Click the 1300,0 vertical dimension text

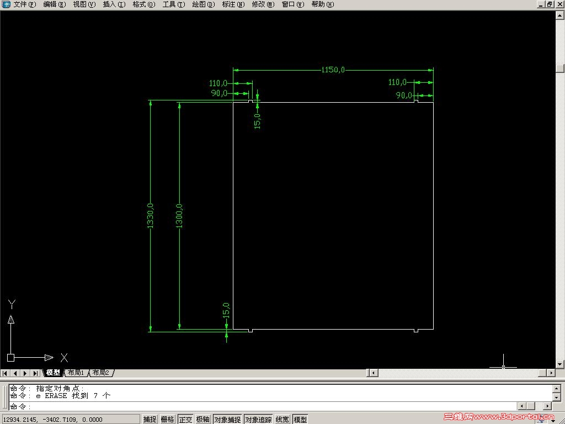click(179, 216)
